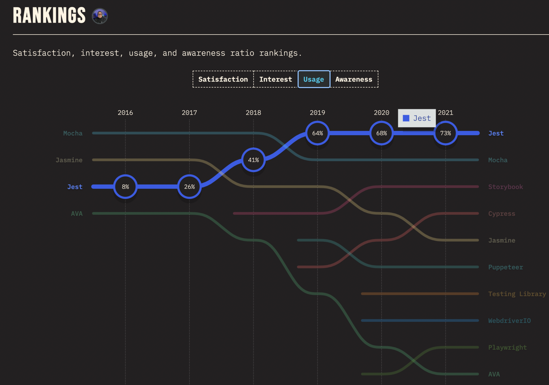Switch to the Interest tab
Viewport: 549px width, 385px height.
point(276,79)
